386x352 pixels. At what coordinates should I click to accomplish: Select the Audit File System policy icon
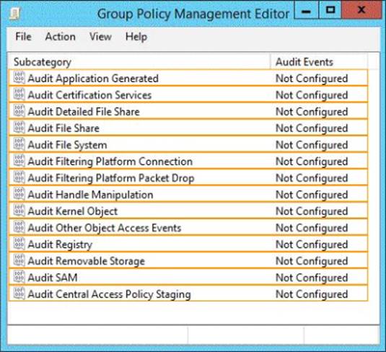click(19, 144)
